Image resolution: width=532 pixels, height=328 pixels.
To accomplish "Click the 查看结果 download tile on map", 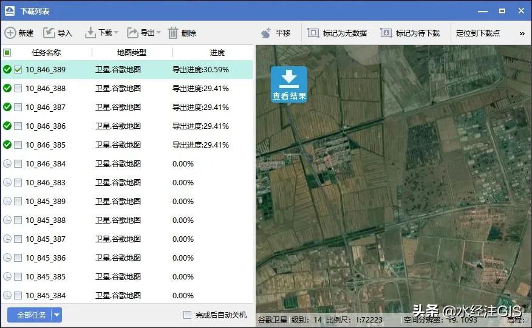I will [289, 84].
